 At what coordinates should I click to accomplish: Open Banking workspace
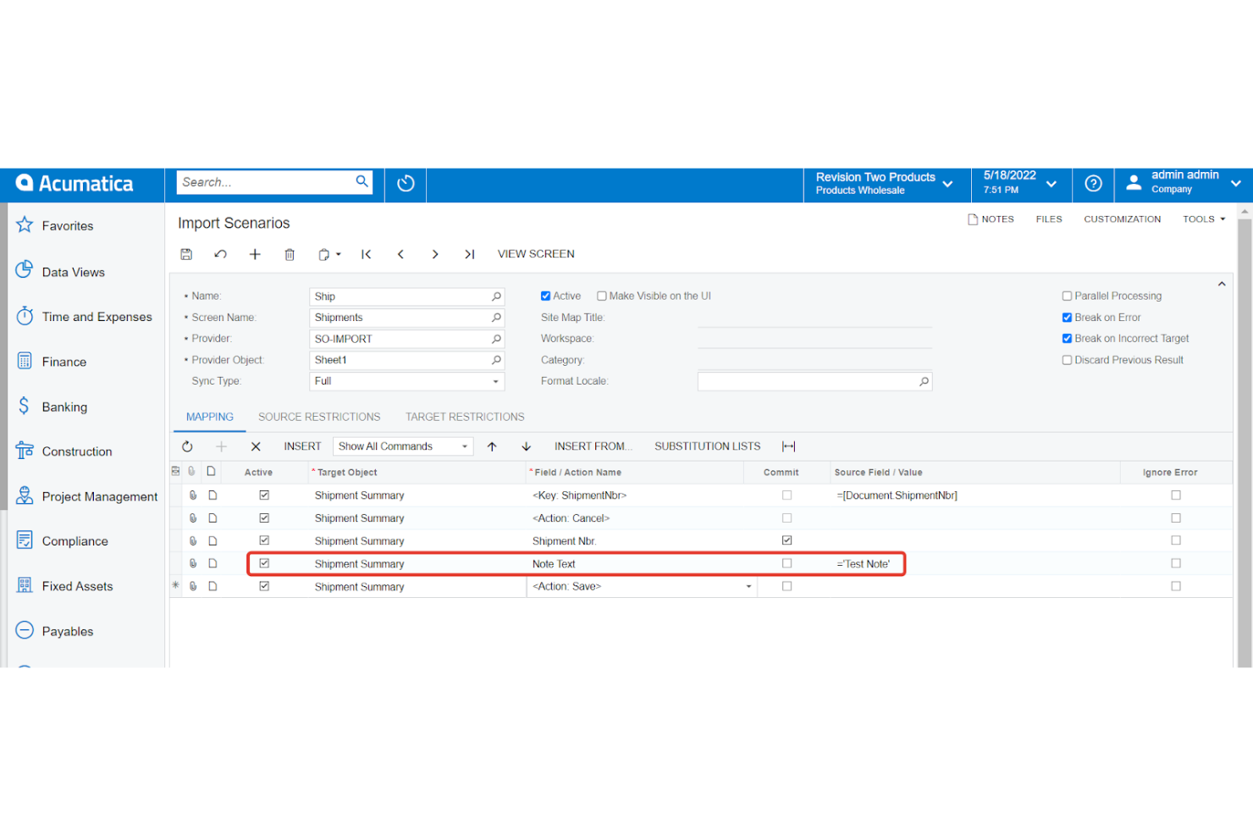pos(64,407)
